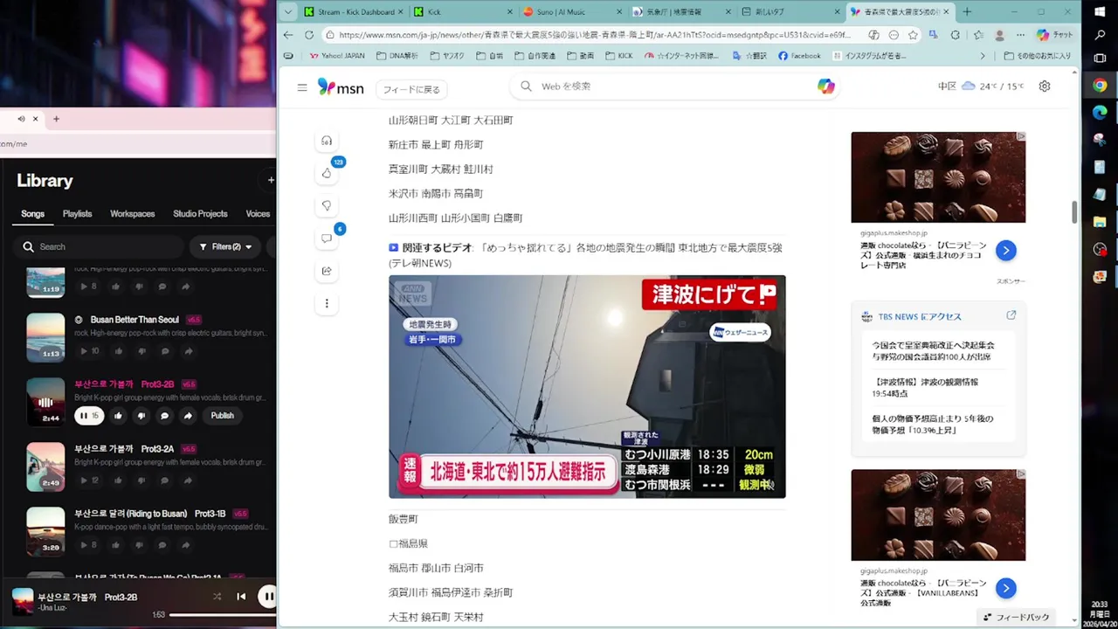
Task: Switch to the Playlists tab in Library
Action: (77, 214)
